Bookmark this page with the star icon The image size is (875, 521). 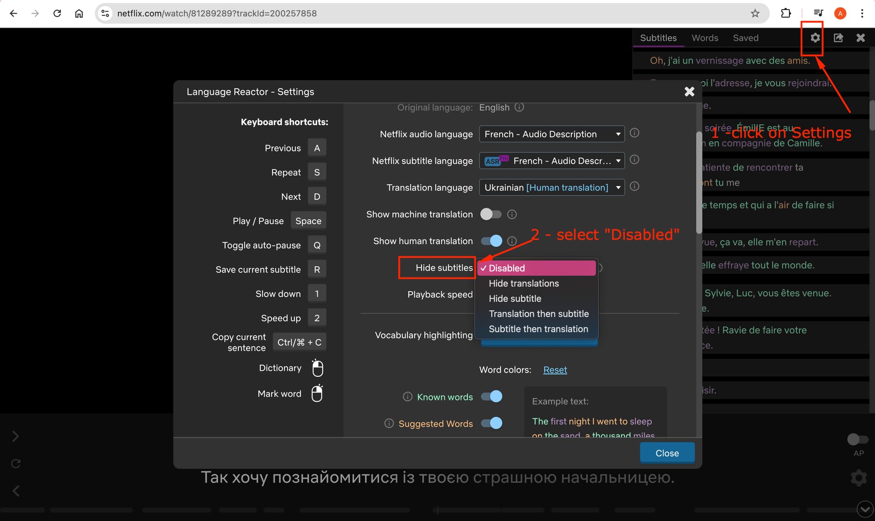click(755, 13)
